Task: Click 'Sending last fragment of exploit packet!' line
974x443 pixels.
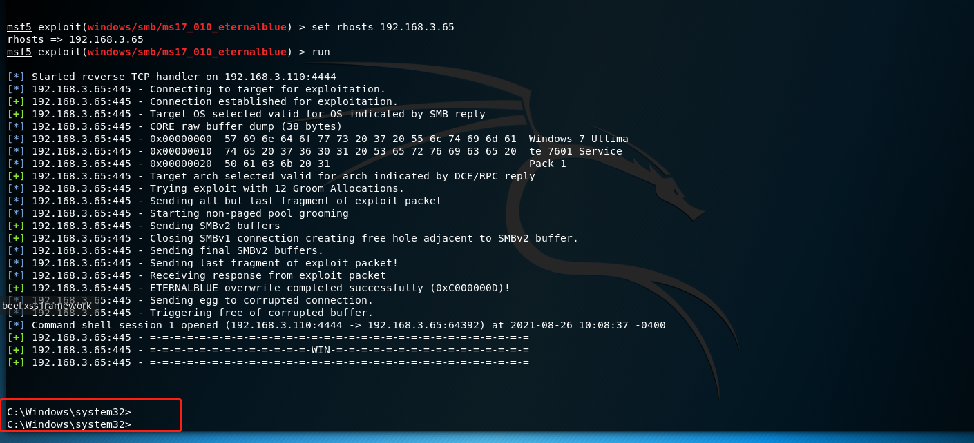Action: [x=203, y=263]
